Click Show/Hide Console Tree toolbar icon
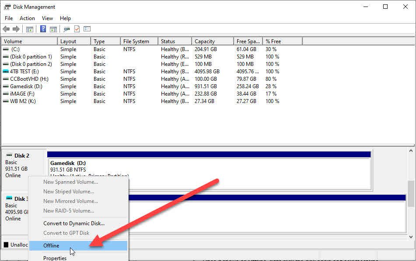Screen dimensions: 416x261 pos(30,29)
